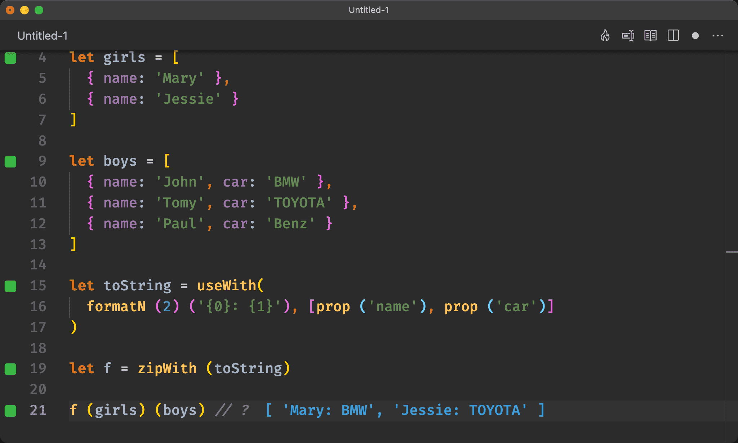Click the girls variable on line 4
738x443 pixels.
124,58
